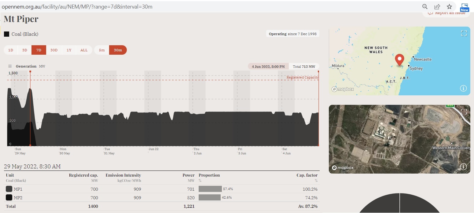The width and height of the screenshot is (474, 213).
Task: Click the Generation chart title
Action: click(26, 66)
